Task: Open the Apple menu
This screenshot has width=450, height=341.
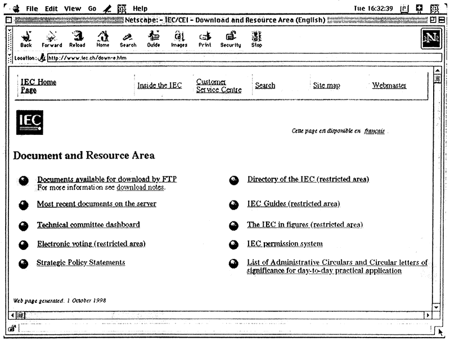Action: tap(16, 8)
